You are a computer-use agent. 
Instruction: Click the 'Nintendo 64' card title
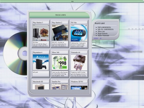click(75, 52)
